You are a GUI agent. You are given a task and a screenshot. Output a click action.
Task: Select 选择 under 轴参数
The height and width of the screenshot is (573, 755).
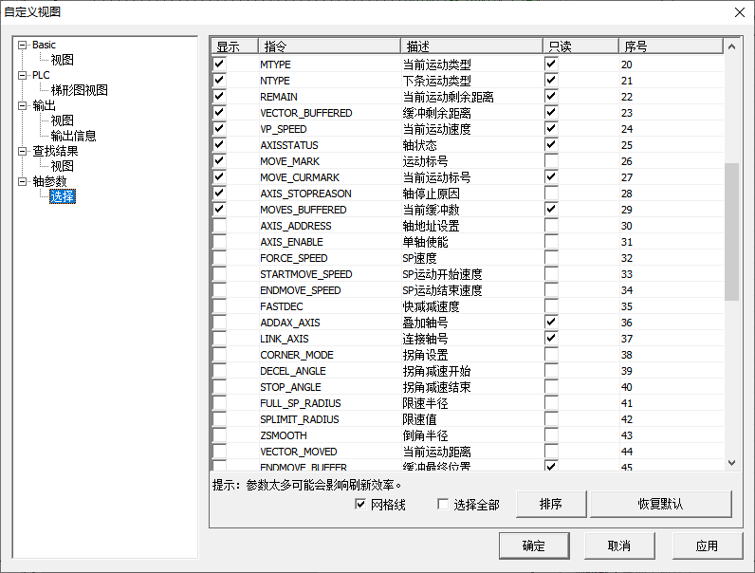coord(62,196)
